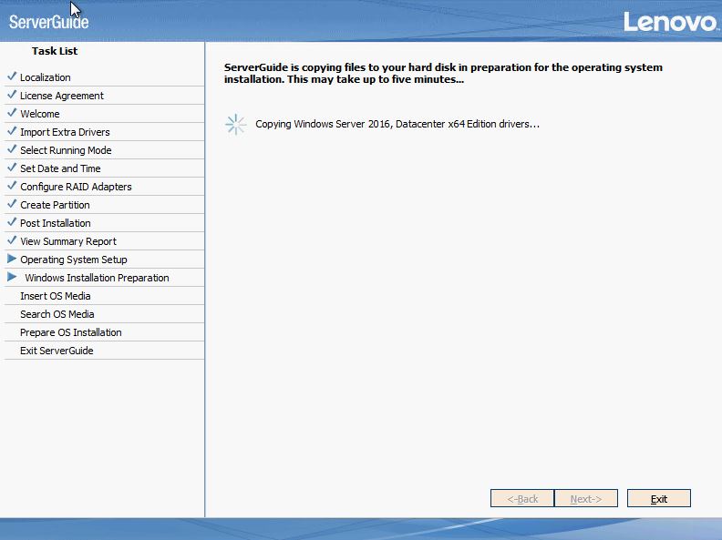The width and height of the screenshot is (722, 540).
Task: Select the License Agreement task
Action: 105,96
